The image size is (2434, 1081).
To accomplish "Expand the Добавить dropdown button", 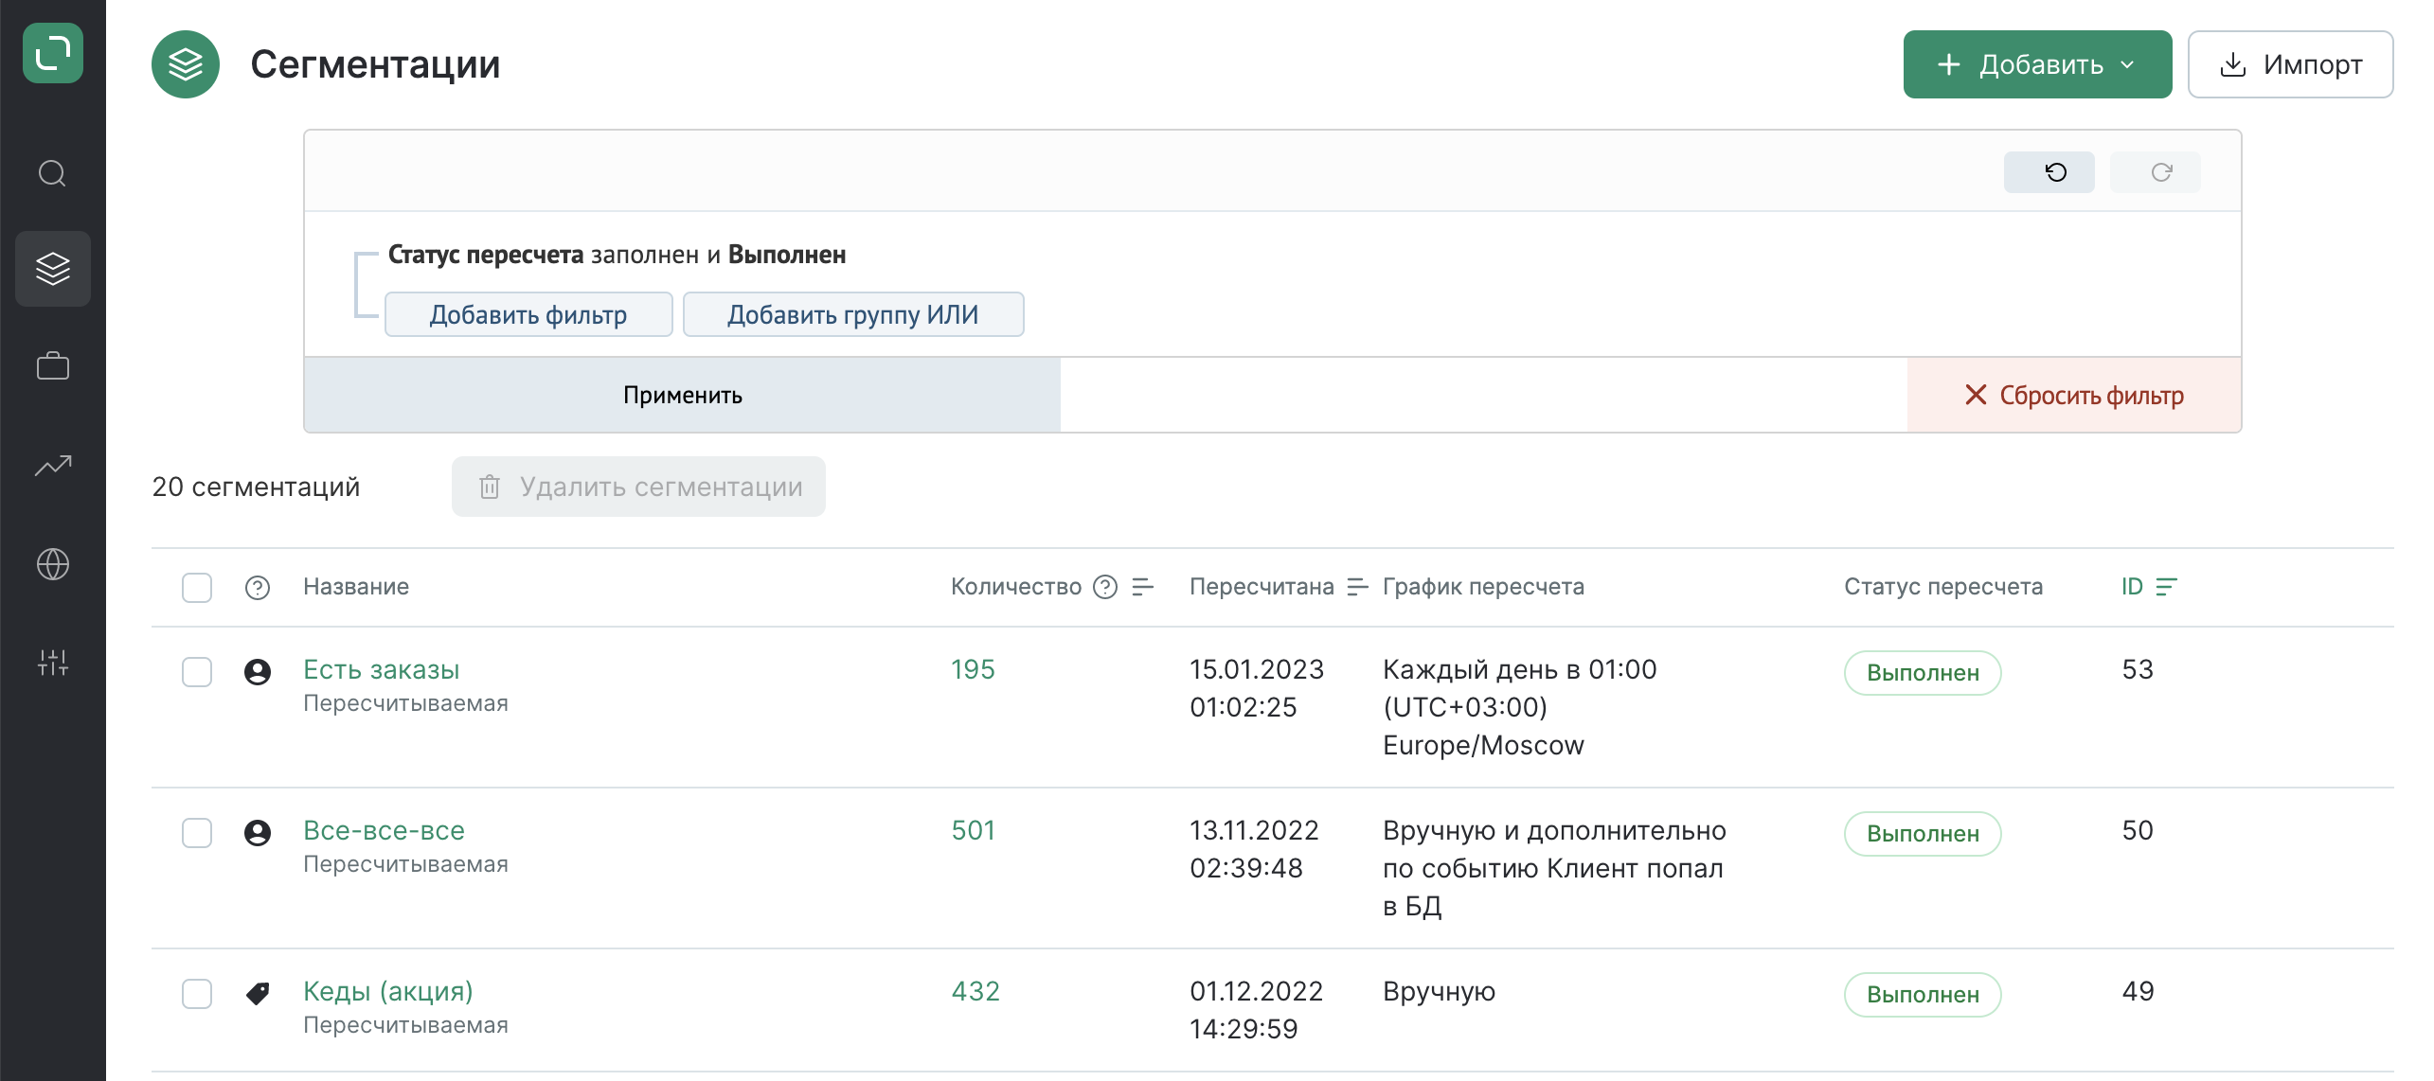I will pos(2037,64).
